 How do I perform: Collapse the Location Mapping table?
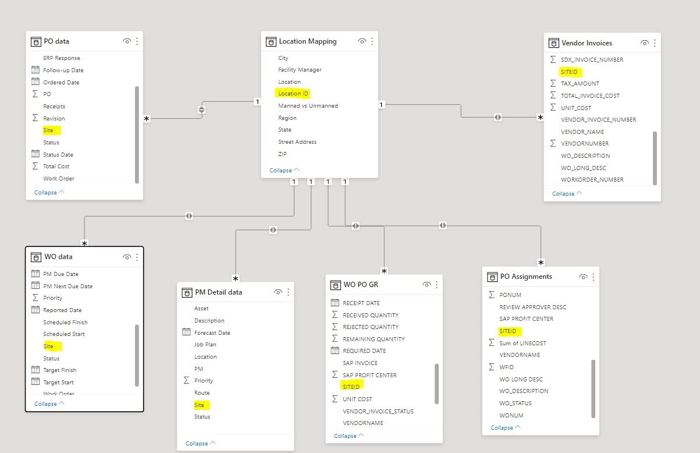[x=285, y=170]
